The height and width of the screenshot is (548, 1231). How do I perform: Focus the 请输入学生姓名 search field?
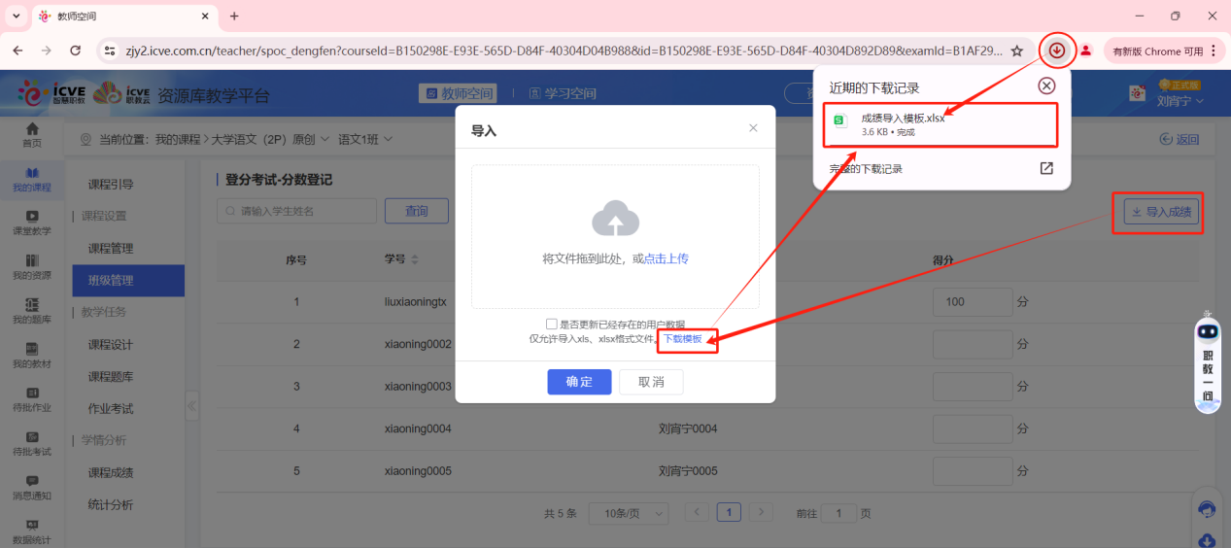click(x=296, y=211)
